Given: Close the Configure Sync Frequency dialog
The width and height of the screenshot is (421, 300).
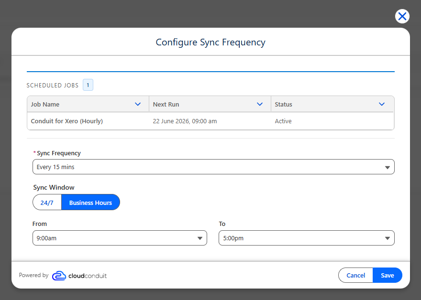Looking at the screenshot, I should 402,16.
